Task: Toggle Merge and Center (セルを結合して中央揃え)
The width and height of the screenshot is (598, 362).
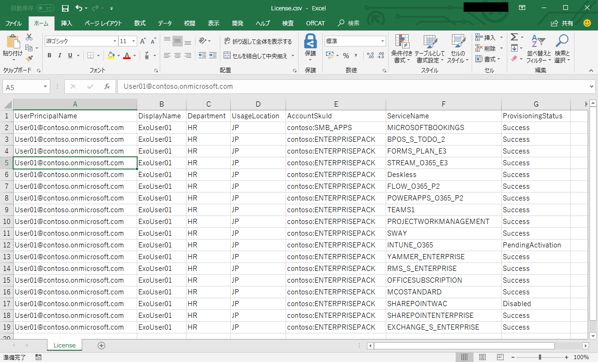Action: click(256, 56)
